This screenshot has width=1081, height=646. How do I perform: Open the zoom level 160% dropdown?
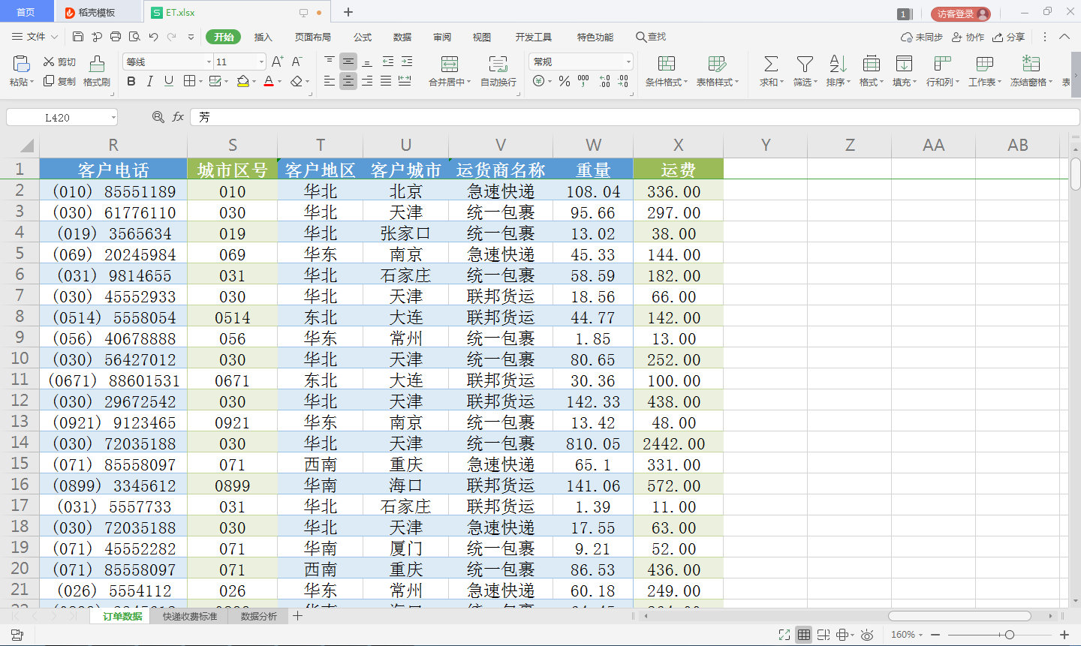click(x=907, y=635)
